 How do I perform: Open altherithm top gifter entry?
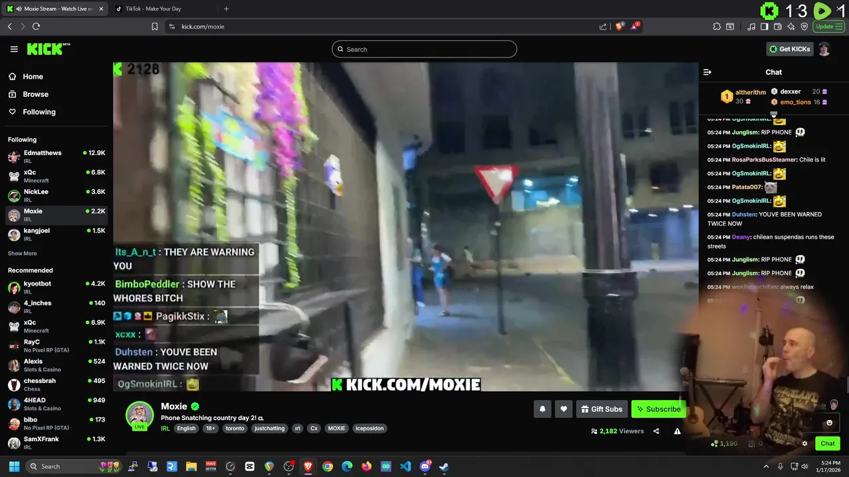click(x=744, y=97)
